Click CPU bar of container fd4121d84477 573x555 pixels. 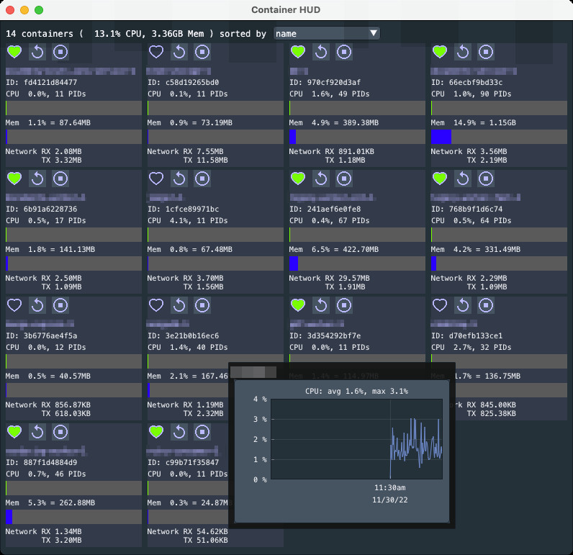coord(73,108)
